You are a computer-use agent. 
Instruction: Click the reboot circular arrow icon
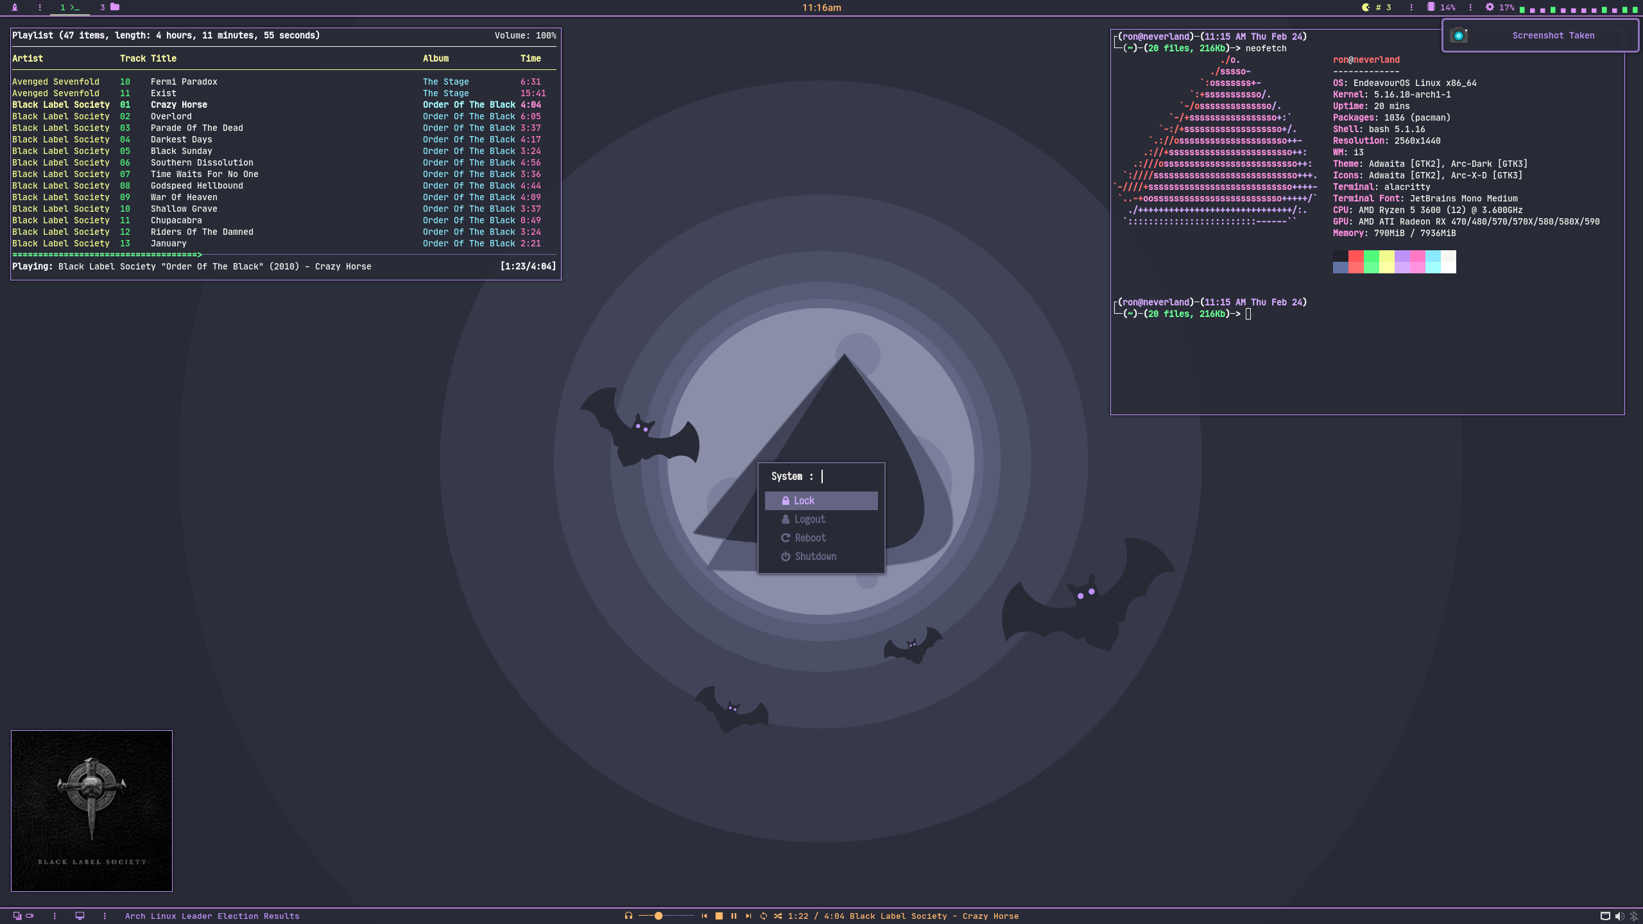pos(786,538)
